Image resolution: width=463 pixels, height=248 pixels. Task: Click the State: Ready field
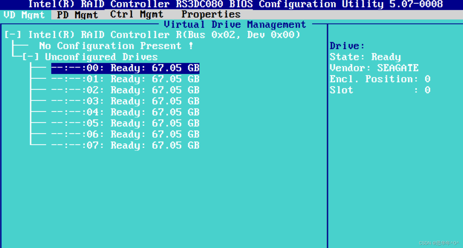coord(365,57)
